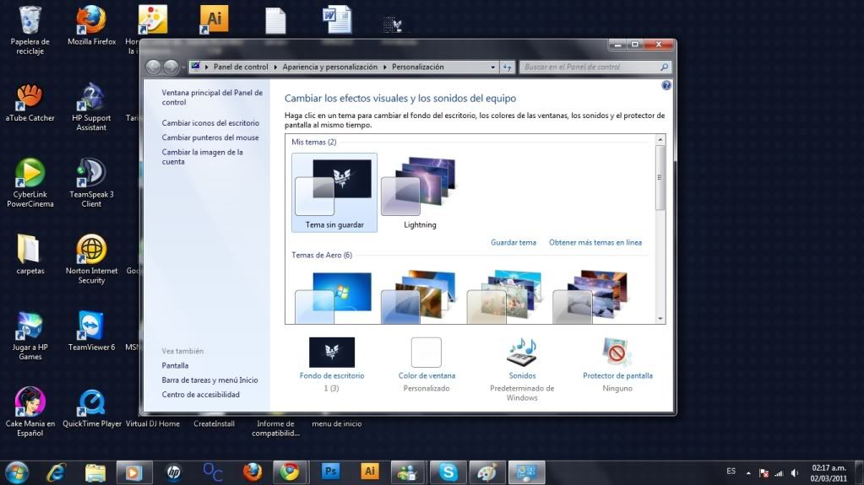Open Google Chrome from the taskbar
The image size is (864, 485).
pos(290,472)
